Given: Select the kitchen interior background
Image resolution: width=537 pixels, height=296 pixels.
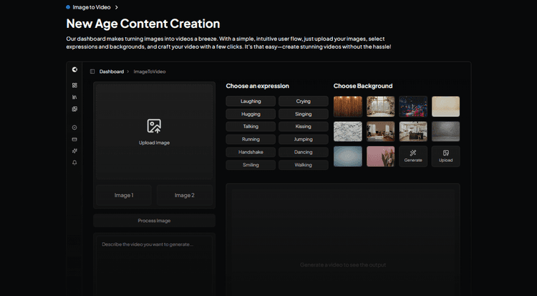Looking at the screenshot, I should coord(413,131).
